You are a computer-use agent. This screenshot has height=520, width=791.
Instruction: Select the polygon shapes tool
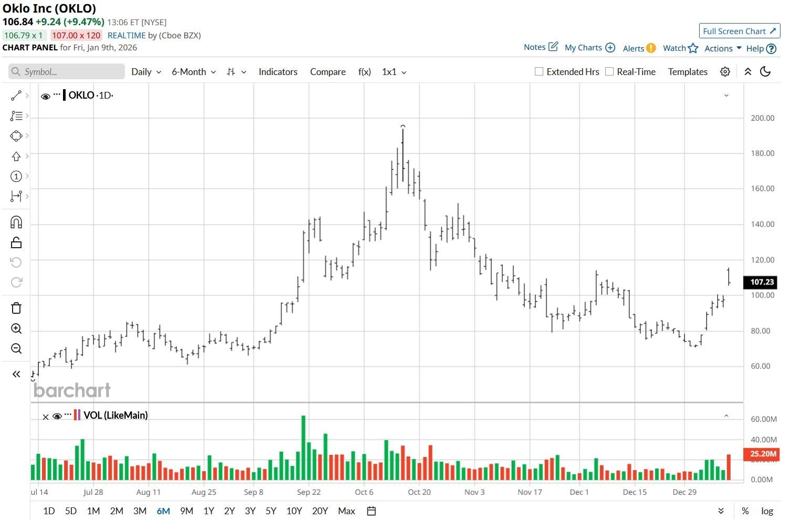(16, 136)
